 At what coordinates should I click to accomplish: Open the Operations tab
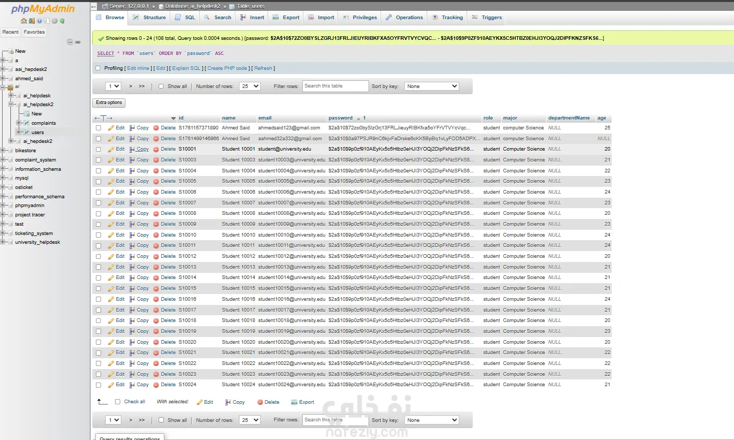click(404, 18)
